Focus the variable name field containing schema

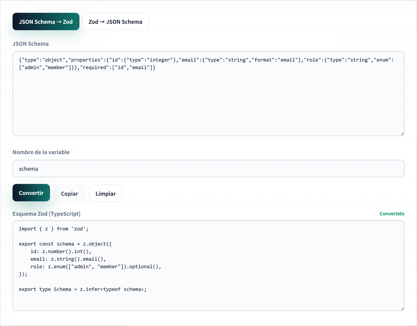[208, 168]
